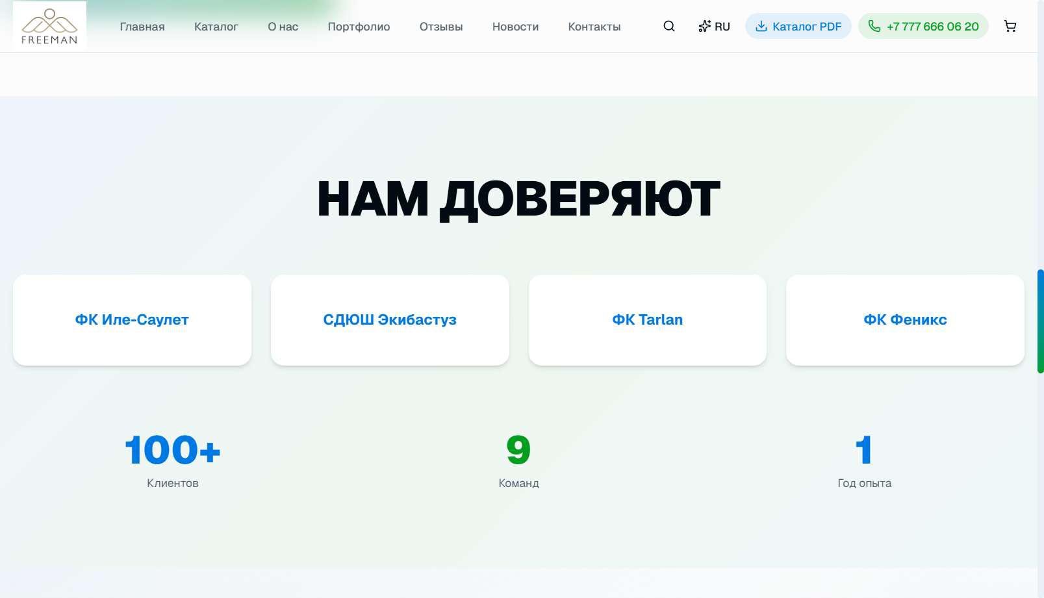Screen dimensions: 1044x598
Task: Call phone number +7 777 666 06 20
Action: tap(923, 26)
